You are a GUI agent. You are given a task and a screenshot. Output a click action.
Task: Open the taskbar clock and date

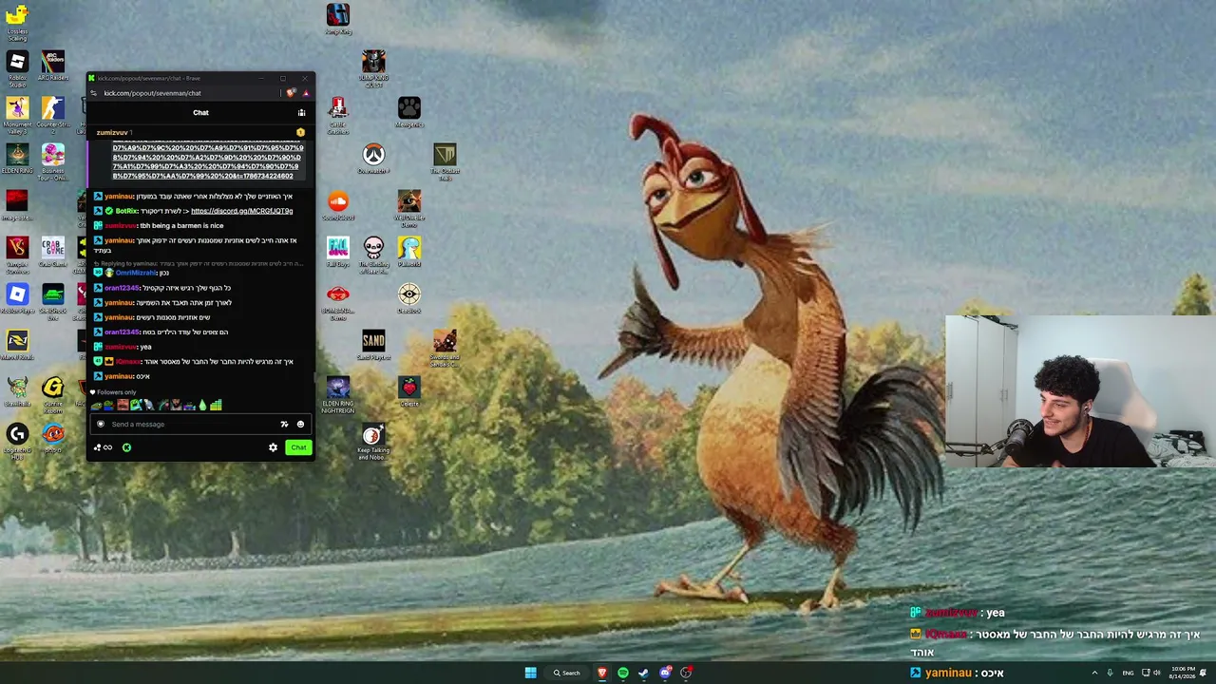[x=1183, y=673]
